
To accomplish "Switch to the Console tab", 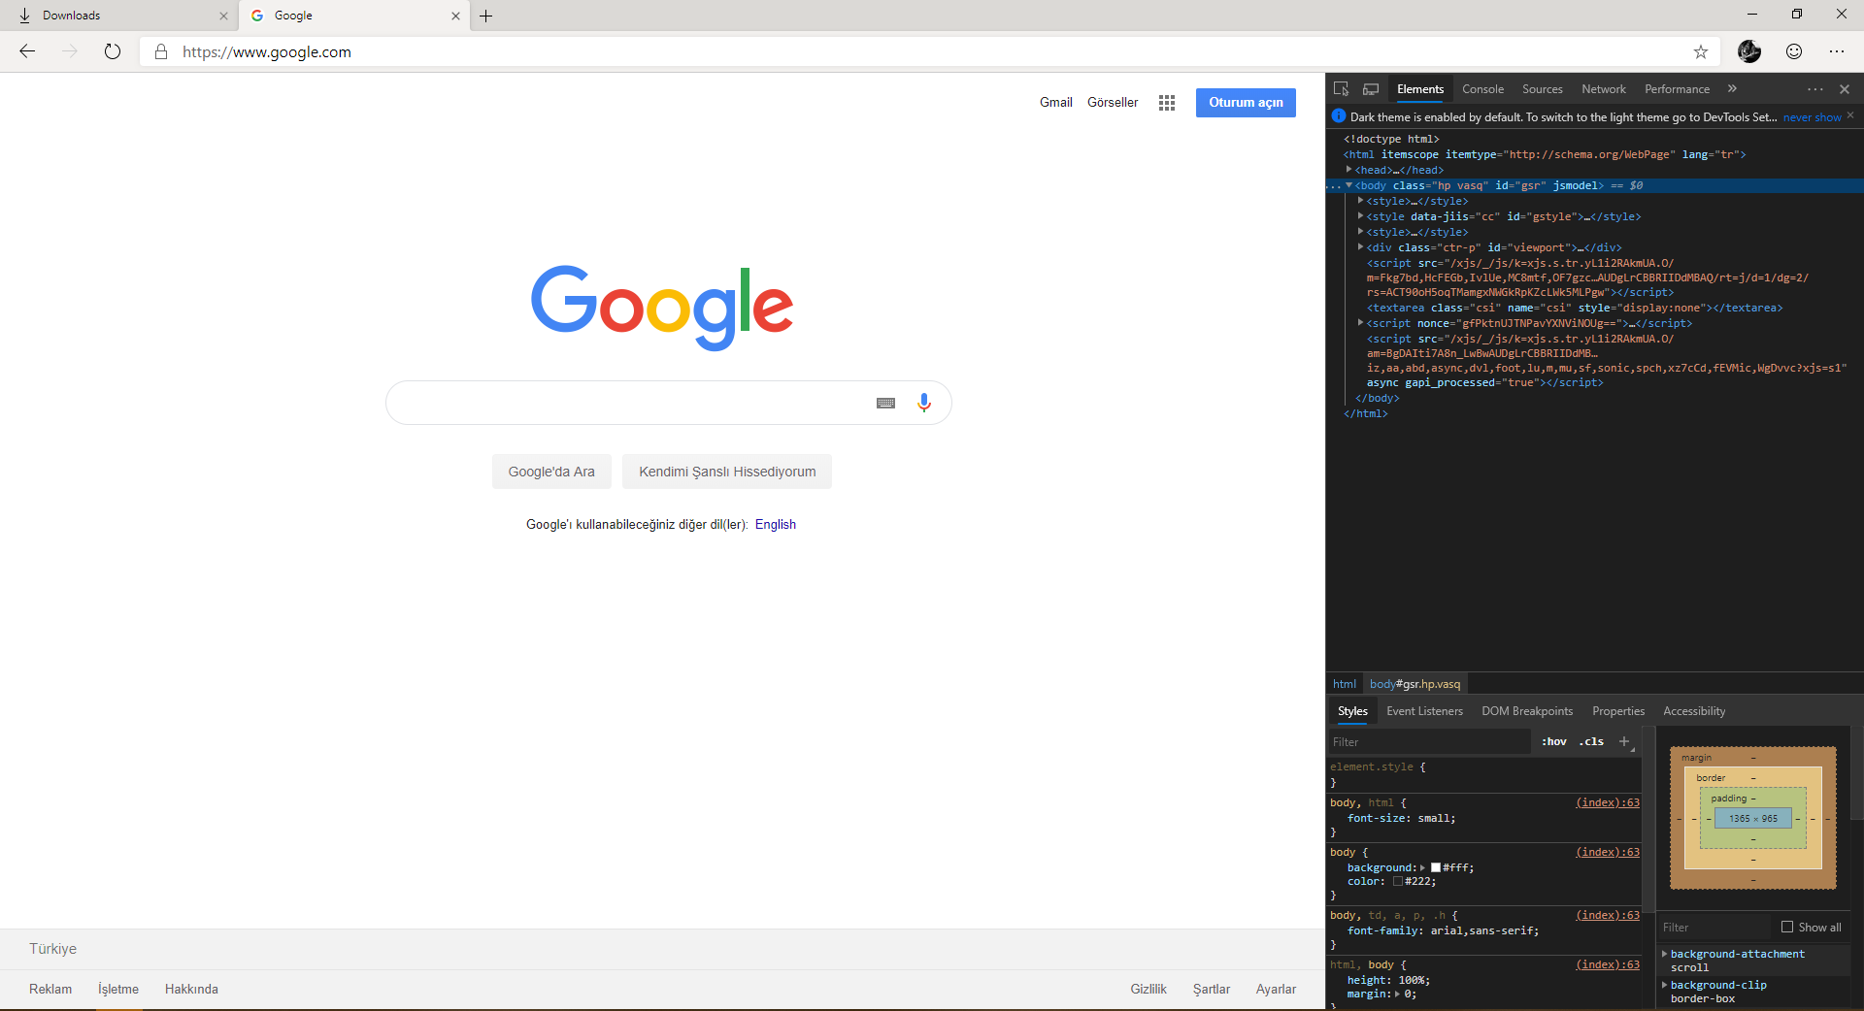I will tap(1482, 89).
